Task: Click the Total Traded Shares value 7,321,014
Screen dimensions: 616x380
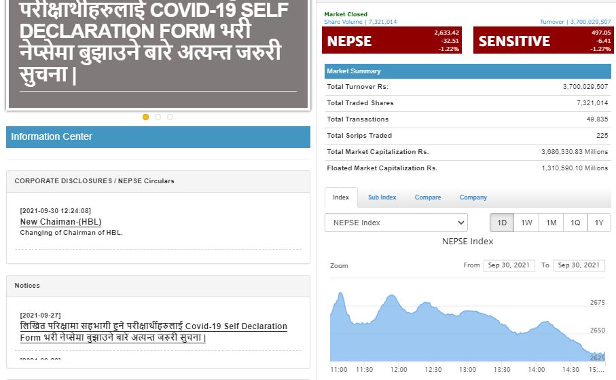Action: point(592,103)
